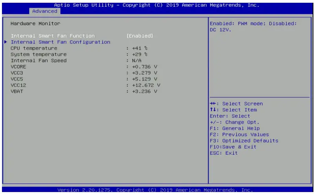Click the +3.279 V reading
The height and width of the screenshot is (194, 315).
click(x=144, y=73)
